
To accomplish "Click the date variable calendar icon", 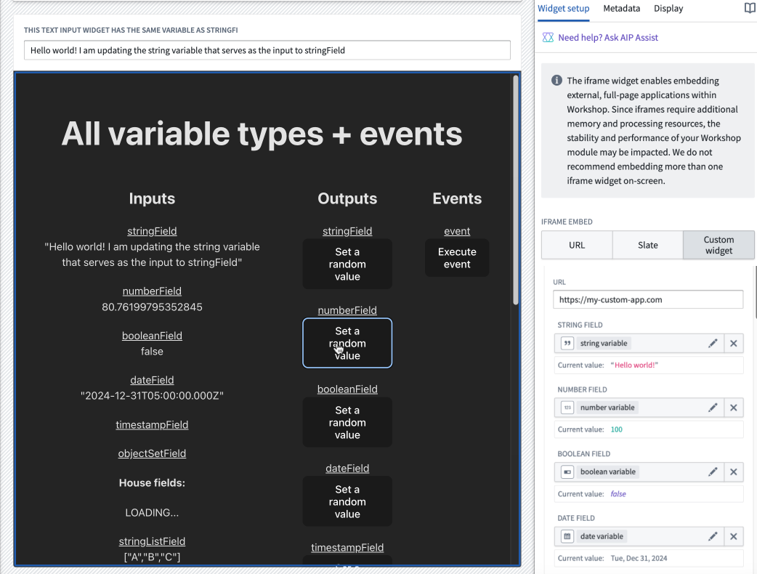I will 567,536.
